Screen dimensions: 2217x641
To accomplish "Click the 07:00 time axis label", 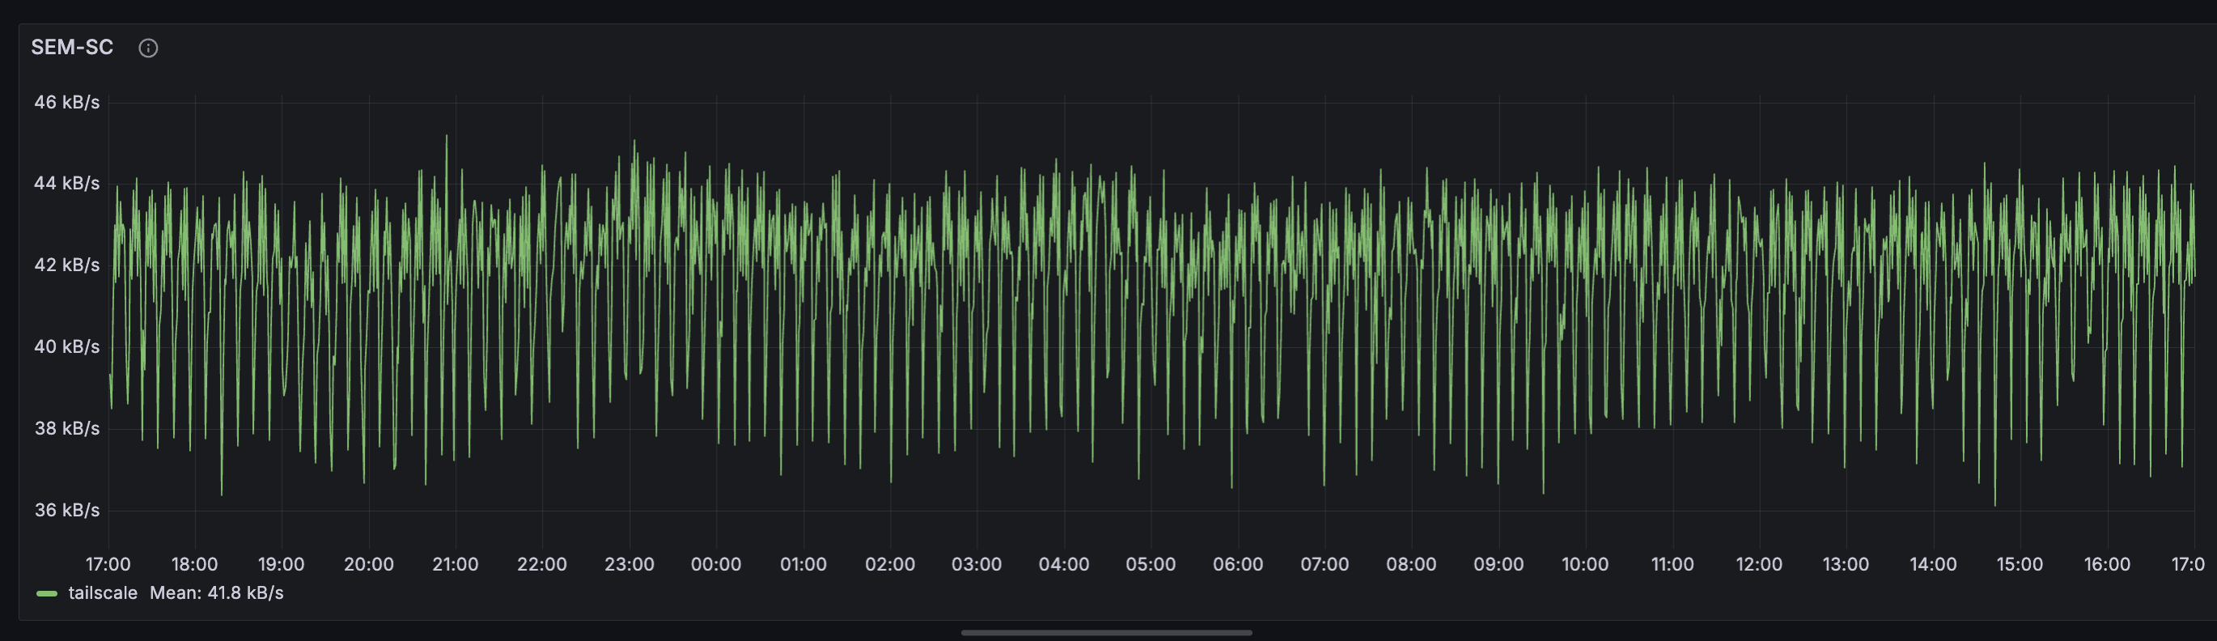I will pyautogui.click(x=1325, y=564).
